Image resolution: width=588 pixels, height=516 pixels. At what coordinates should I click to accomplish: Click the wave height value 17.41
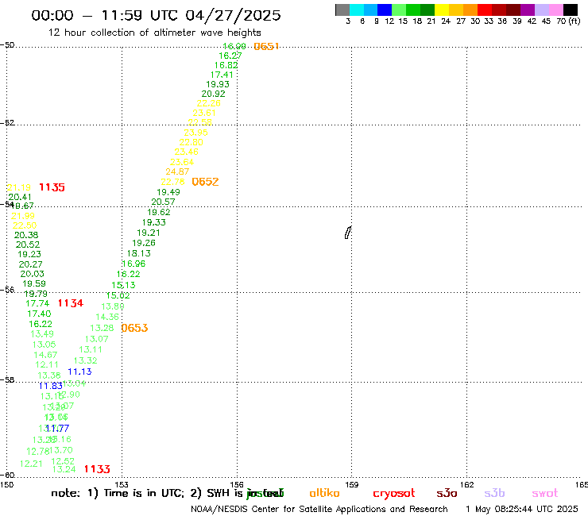(x=222, y=75)
